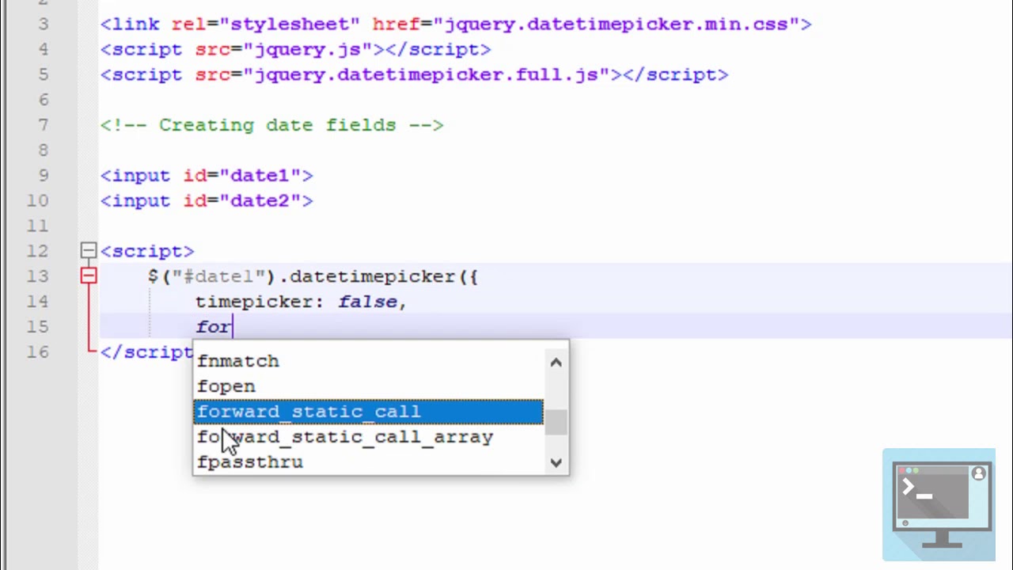Choose fnmatch from the autocomplete list
The height and width of the screenshot is (570, 1013).
369,361
